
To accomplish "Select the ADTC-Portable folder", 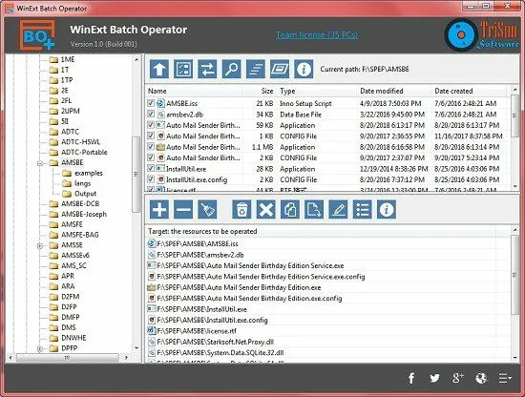I will tap(84, 153).
